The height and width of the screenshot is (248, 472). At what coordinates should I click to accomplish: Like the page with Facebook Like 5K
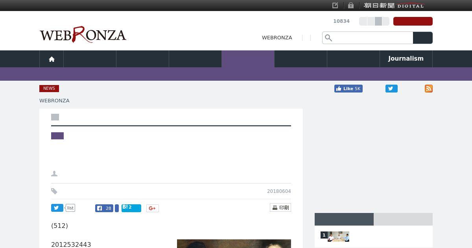[x=348, y=89]
